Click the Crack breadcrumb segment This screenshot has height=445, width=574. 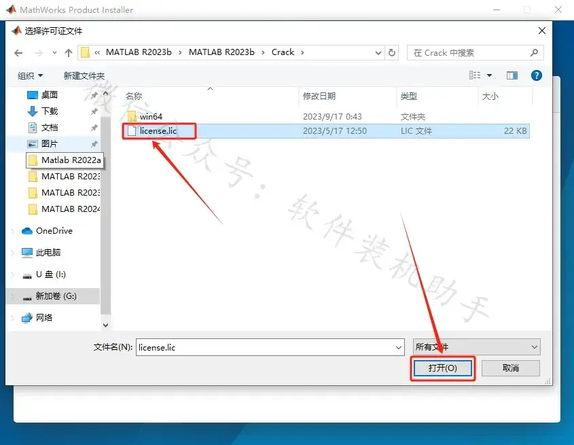[x=283, y=52]
